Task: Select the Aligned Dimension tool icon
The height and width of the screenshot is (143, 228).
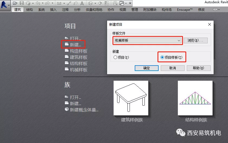Action: (x=69, y=3)
